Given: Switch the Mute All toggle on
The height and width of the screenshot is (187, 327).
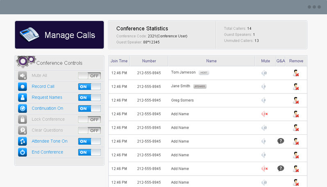Looking at the screenshot, I should pos(89,76).
